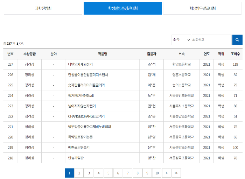Click 숭의초등학교 cell
Image resolution: width=245 pixels, height=179 pixels.
point(181,85)
